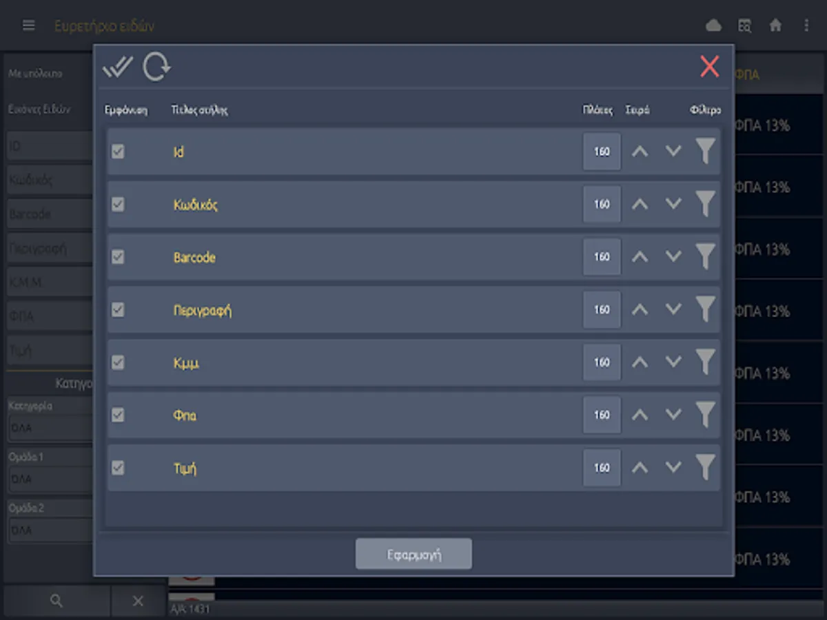Move Barcode row up with chevron
This screenshot has height=620, width=827.
pyautogui.click(x=640, y=256)
